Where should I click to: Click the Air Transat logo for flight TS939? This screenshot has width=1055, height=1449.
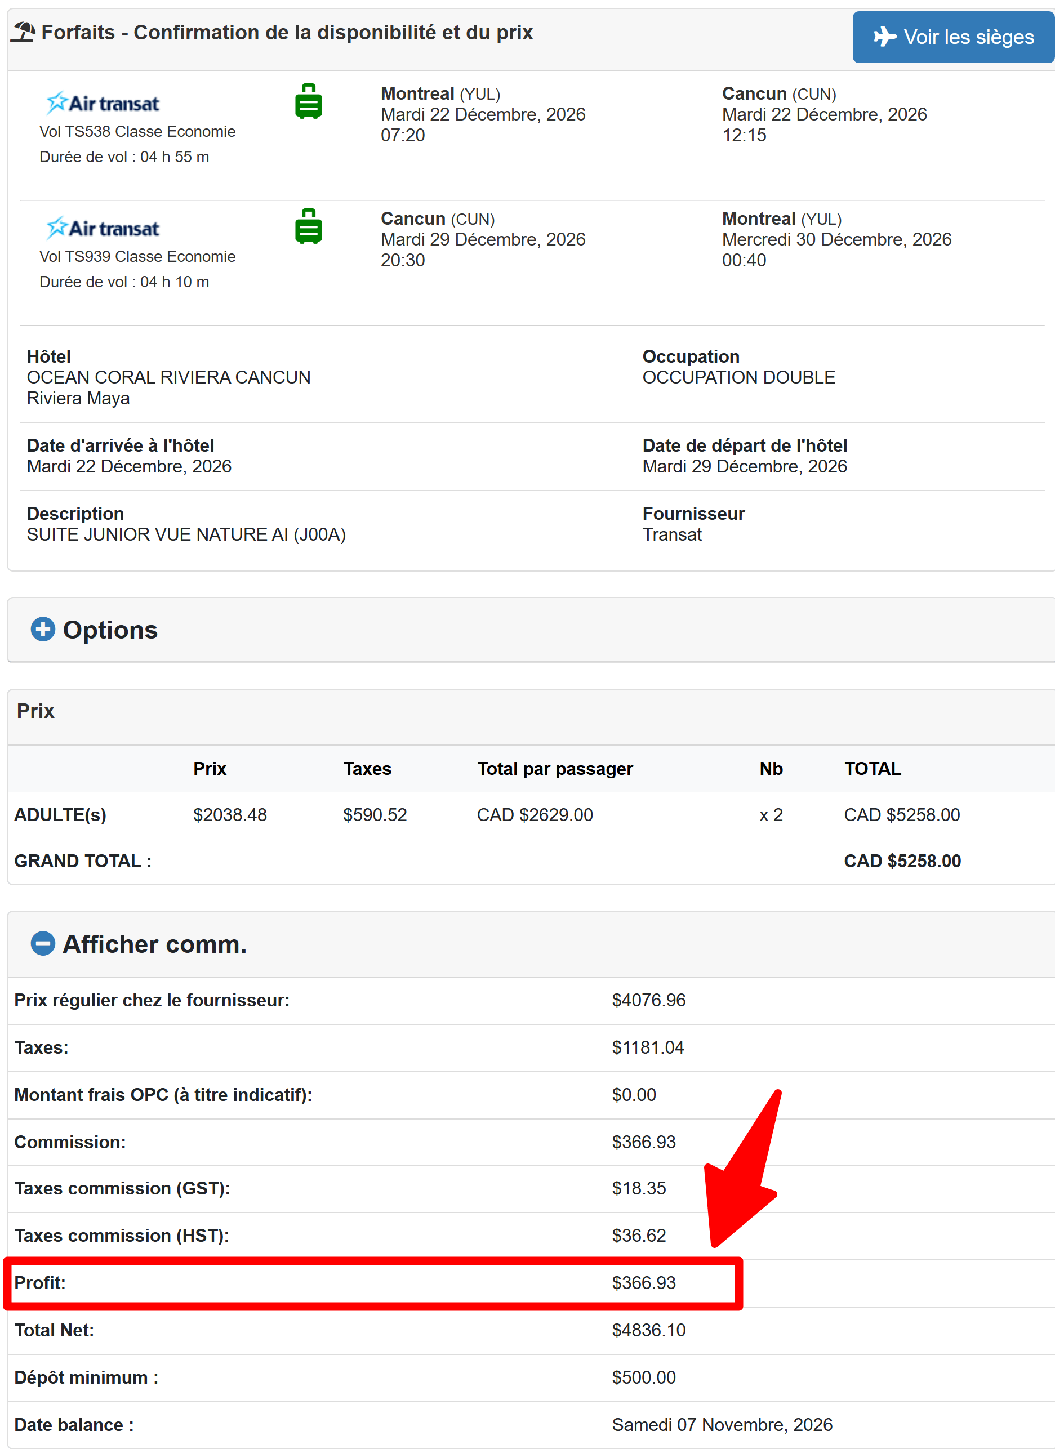coord(103,228)
